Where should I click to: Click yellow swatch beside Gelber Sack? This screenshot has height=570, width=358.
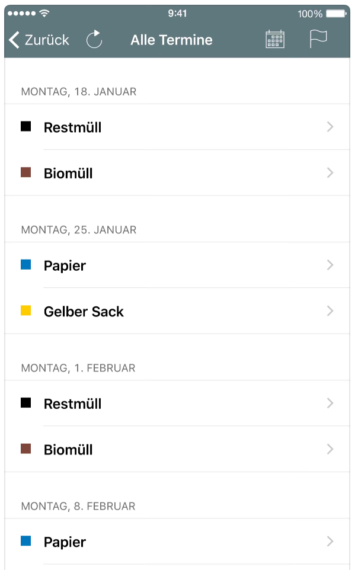point(26,310)
